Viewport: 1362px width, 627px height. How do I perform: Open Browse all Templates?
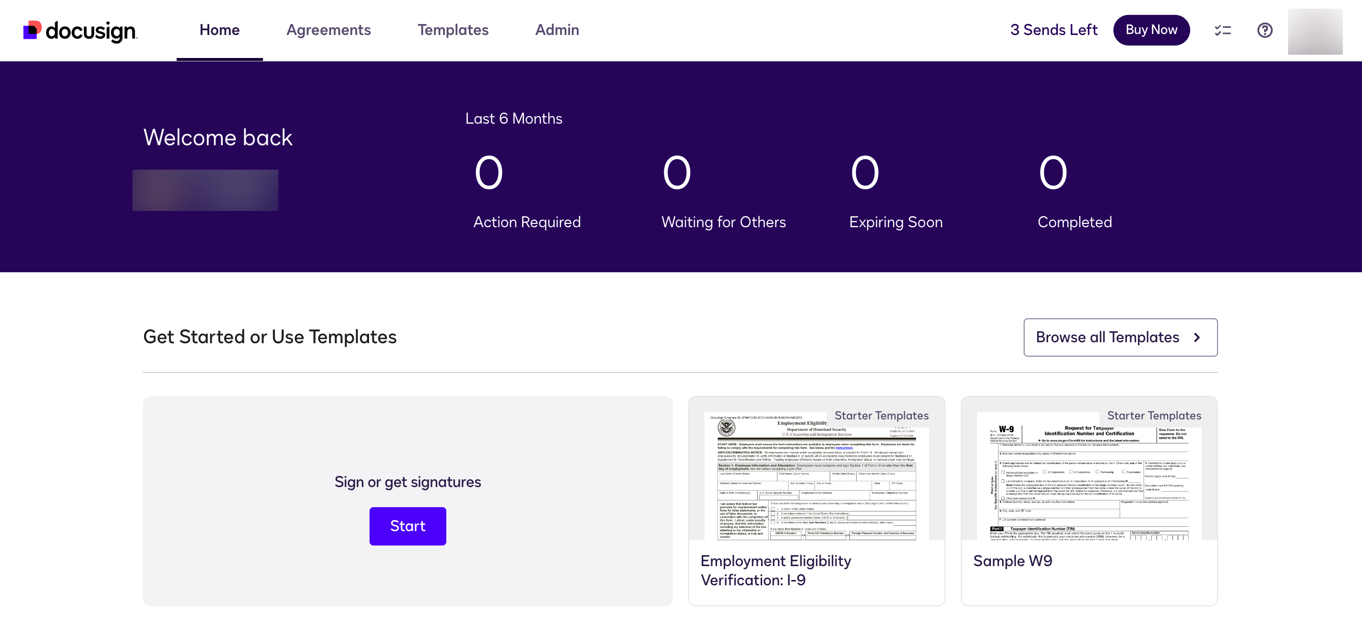[x=1121, y=337]
